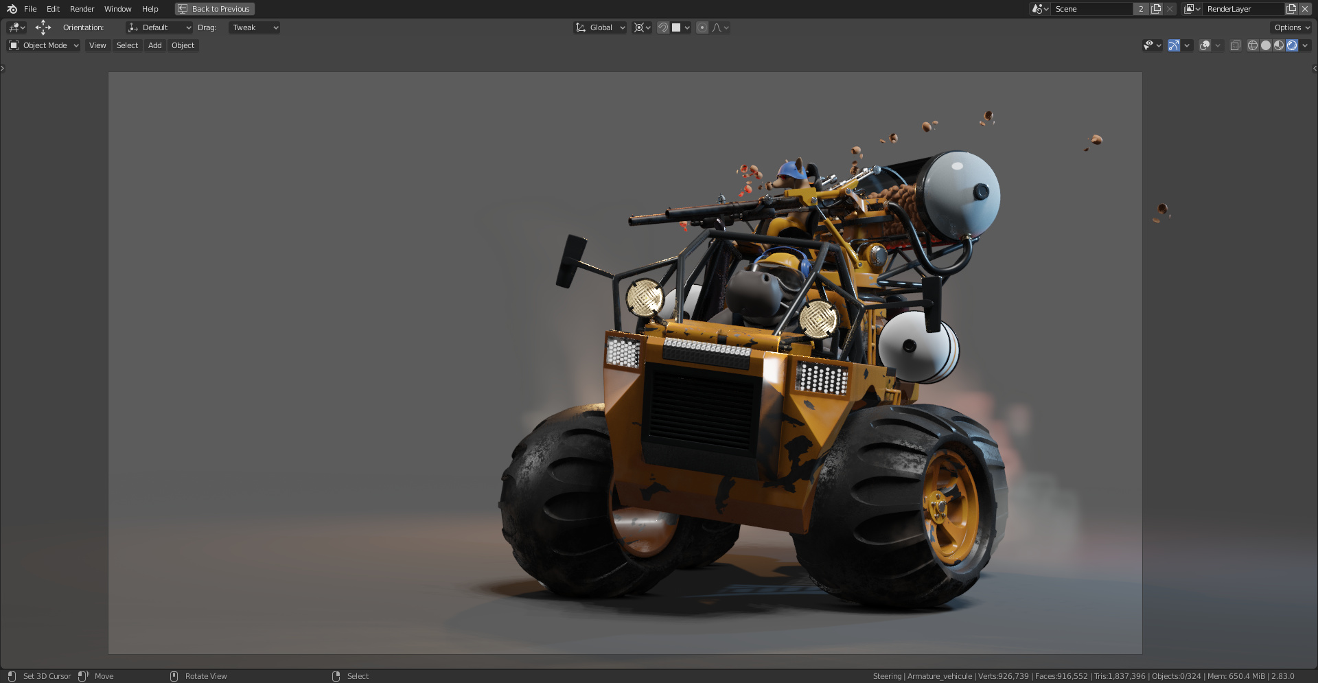Click the Tris:1,837,396 status text
Viewport: 1318px width, 683px height.
point(1120,676)
